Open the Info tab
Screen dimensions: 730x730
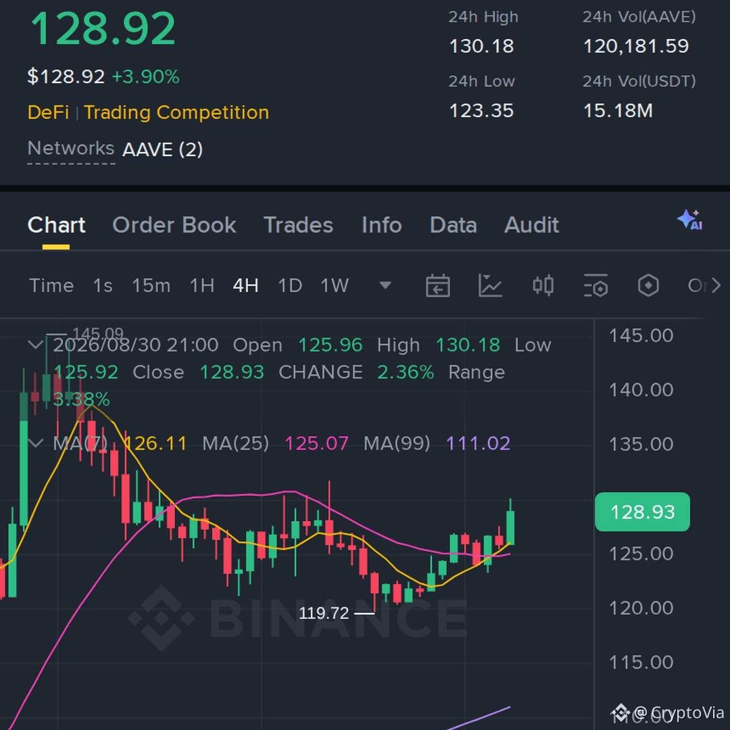(382, 225)
